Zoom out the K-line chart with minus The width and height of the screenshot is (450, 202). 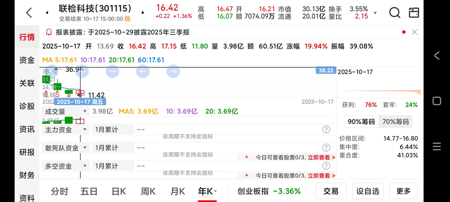pyautogui.click(x=112, y=71)
